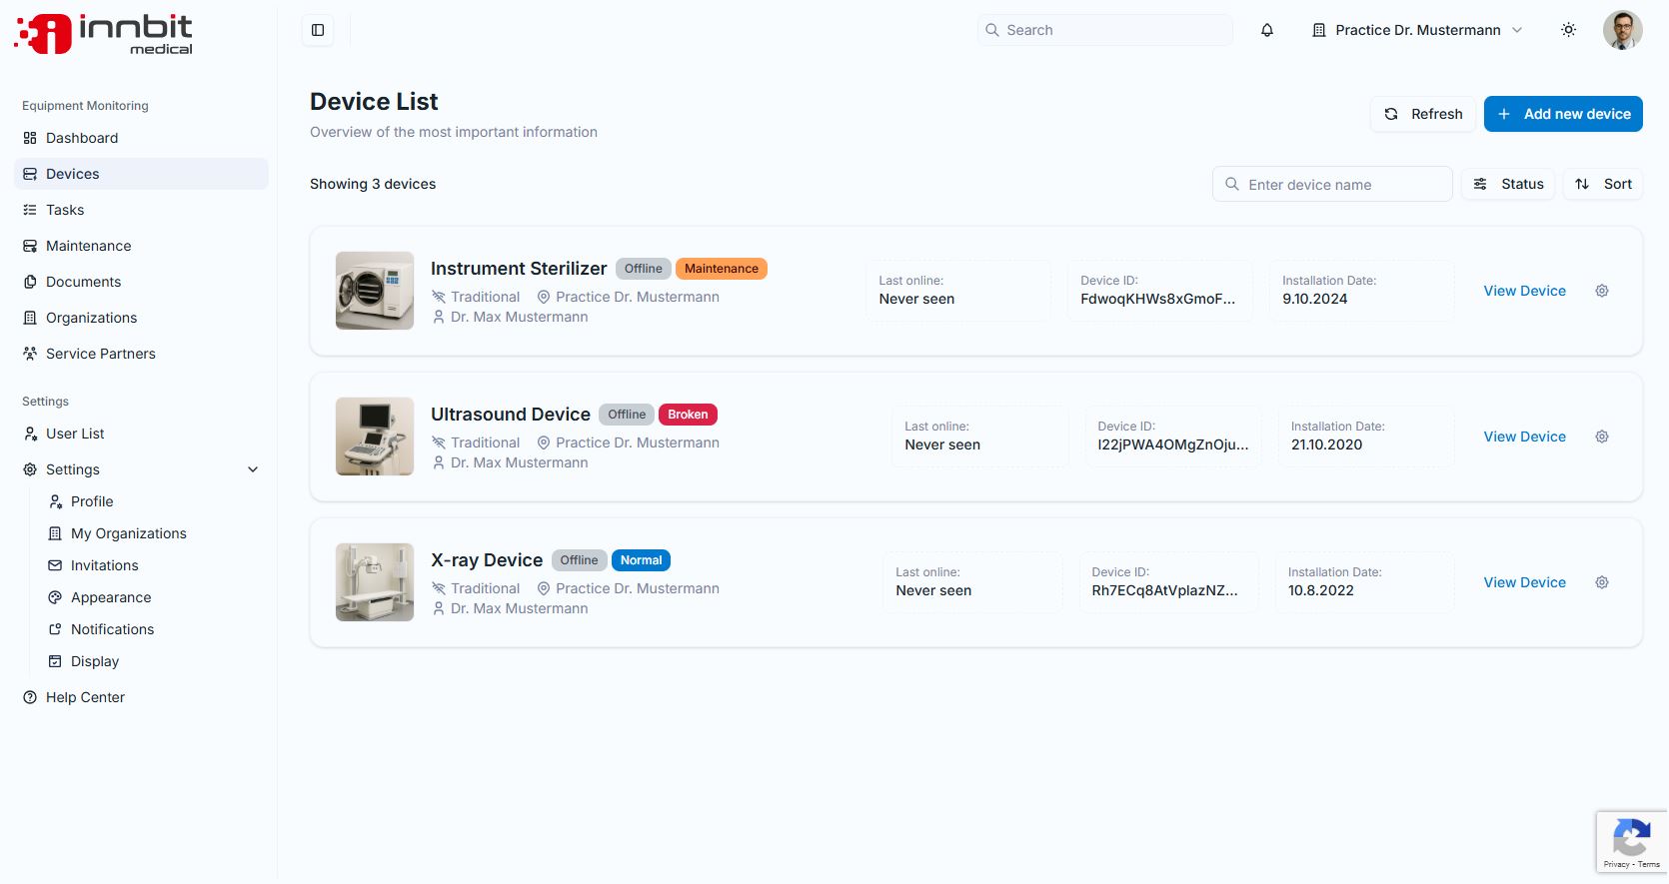This screenshot has height=884, width=1669.
Task: Toggle the sidebar collapse icon
Action: tap(318, 30)
